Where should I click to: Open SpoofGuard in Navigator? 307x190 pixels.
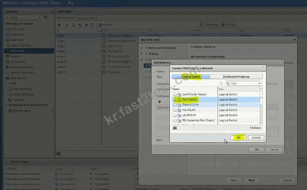tap(17, 62)
